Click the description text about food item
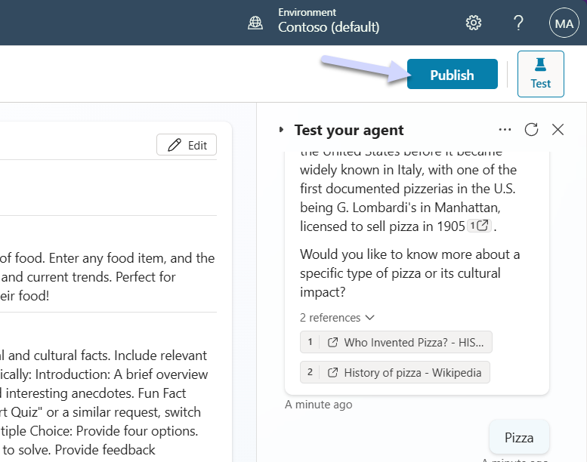 pyautogui.click(x=107, y=277)
